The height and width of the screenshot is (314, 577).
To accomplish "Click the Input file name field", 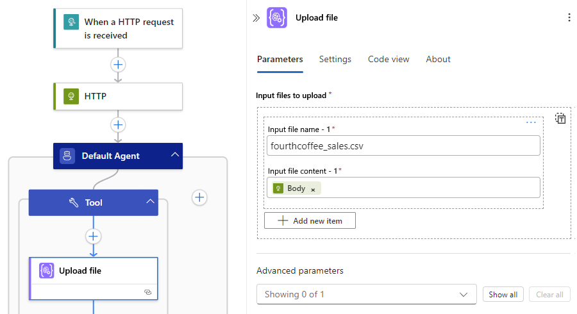I will click(403, 145).
